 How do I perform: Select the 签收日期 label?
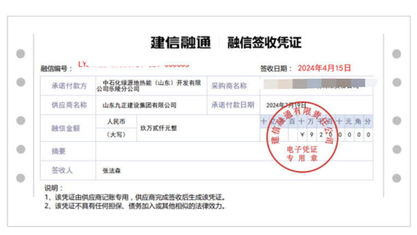coord(276,69)
